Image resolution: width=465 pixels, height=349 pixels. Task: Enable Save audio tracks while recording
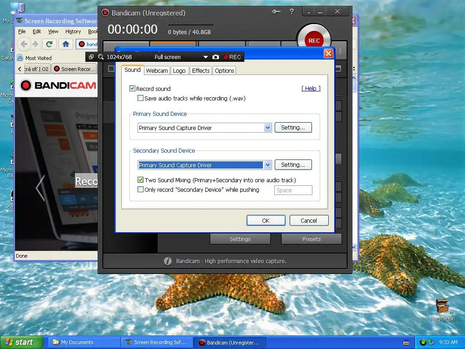[141, 98]
